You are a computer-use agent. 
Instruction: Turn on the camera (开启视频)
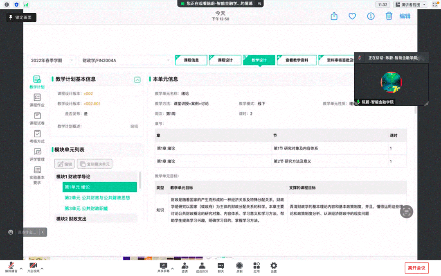click(33, 267)
